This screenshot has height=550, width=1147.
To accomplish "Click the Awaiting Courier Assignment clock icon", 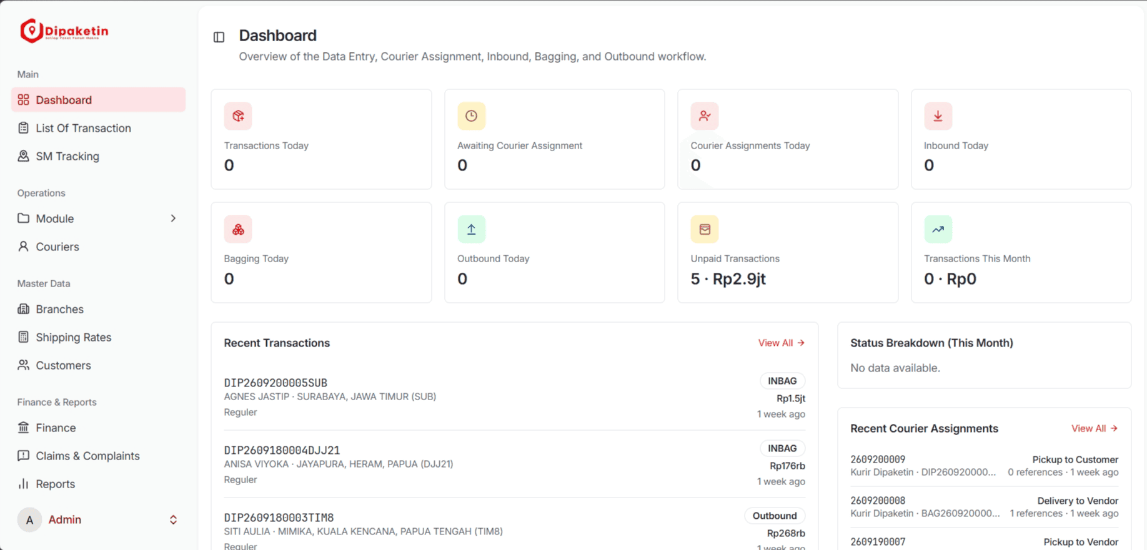I will [x=471, y=116].
